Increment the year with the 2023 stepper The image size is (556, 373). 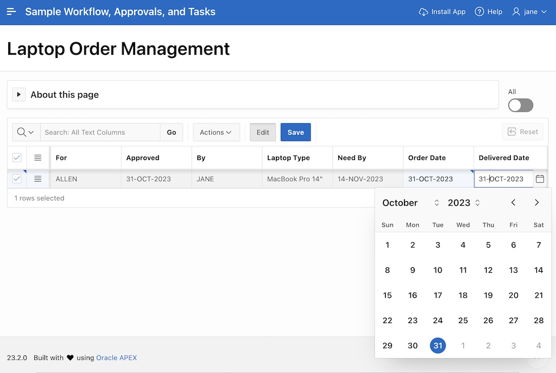(x=477, y=200)
